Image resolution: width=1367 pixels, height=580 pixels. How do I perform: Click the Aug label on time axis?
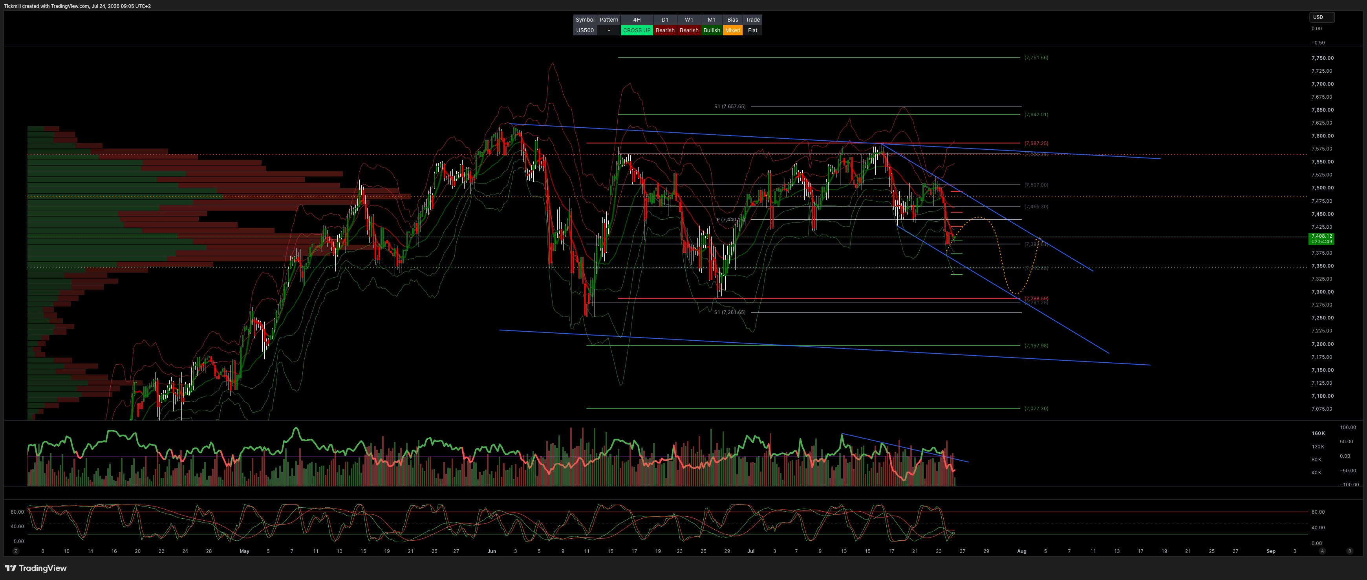(x=1021, y=551)
